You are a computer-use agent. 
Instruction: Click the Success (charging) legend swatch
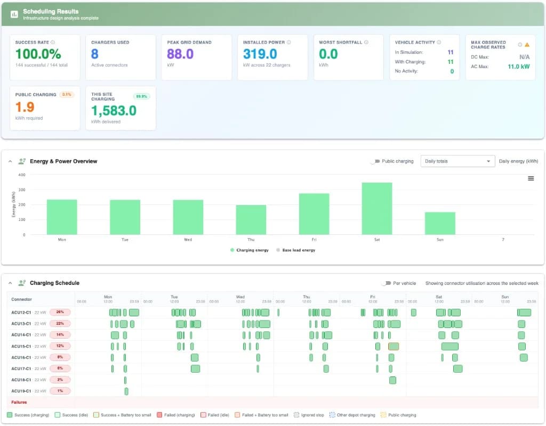10,415
